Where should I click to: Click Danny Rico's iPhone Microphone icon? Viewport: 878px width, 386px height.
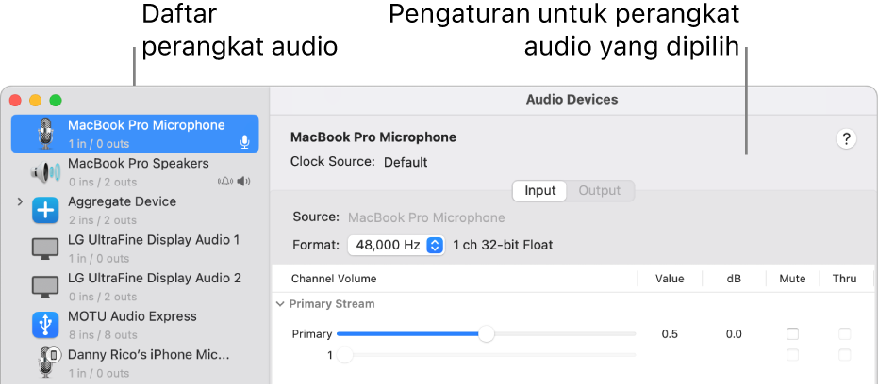[x=45, y=362]
